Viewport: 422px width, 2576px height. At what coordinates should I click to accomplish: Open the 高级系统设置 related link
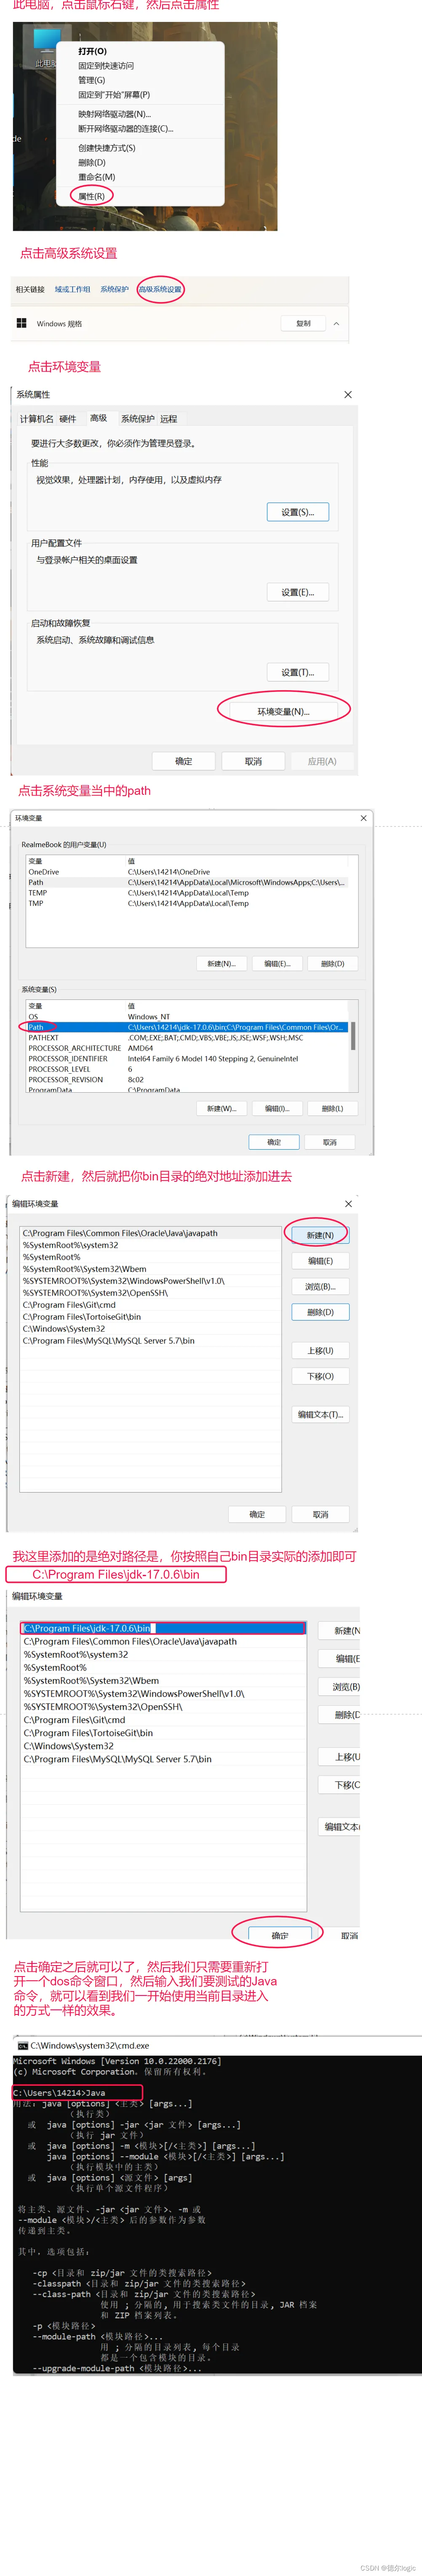160,289
